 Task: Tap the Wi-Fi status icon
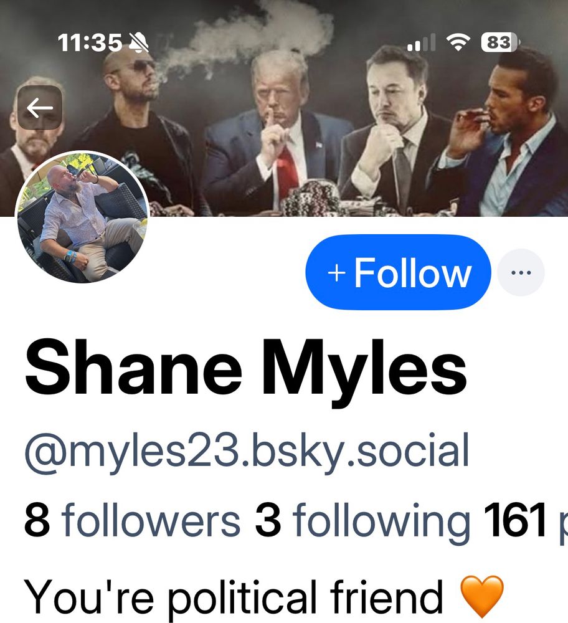click(458, 42)
